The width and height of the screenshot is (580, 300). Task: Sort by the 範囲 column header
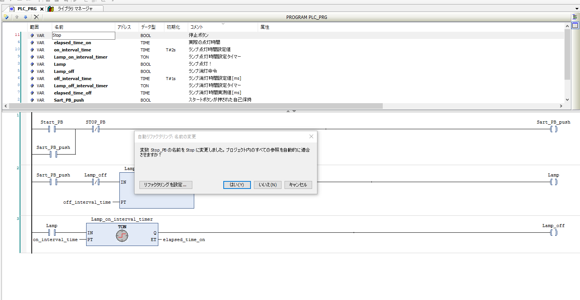(40, 27)
